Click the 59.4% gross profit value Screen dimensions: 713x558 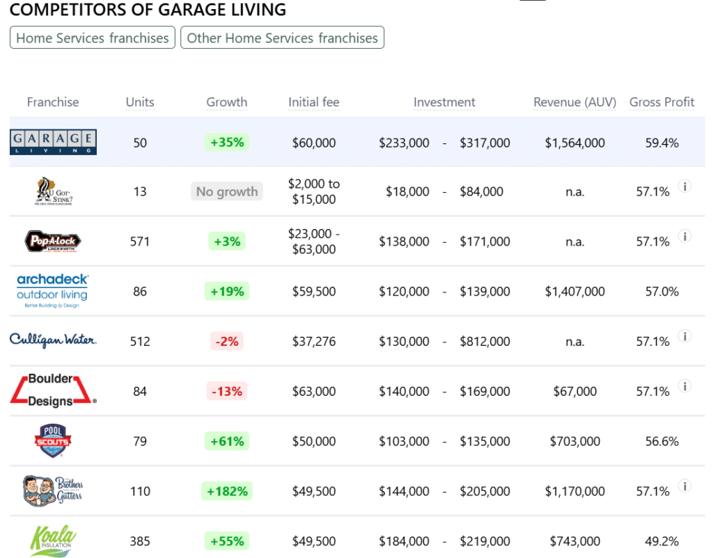coord(661,143)
